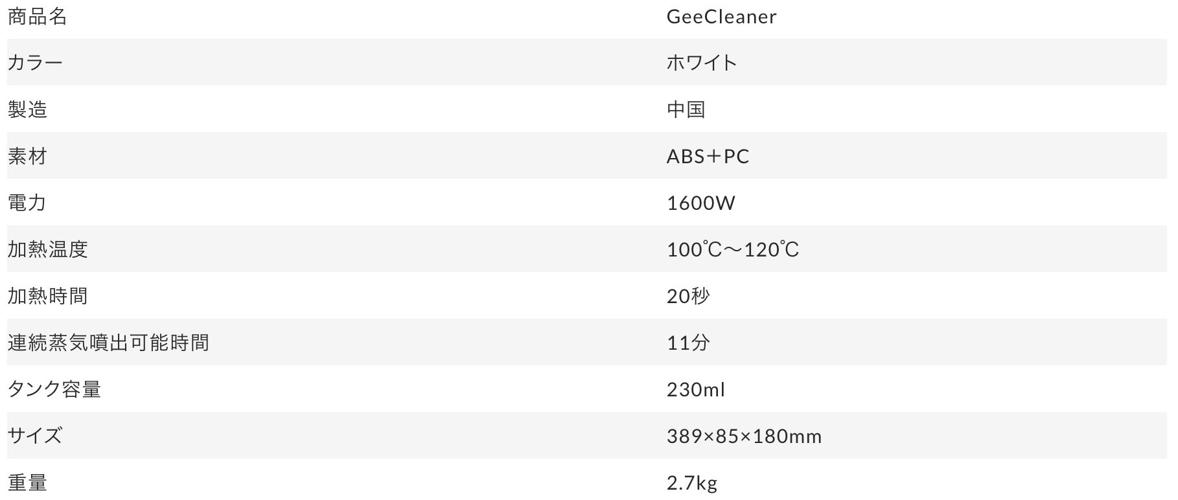Select the 11分 steam duration value
Viewport: 1178px width, 500px height.
pyautogui.click(x=688, y=343)
